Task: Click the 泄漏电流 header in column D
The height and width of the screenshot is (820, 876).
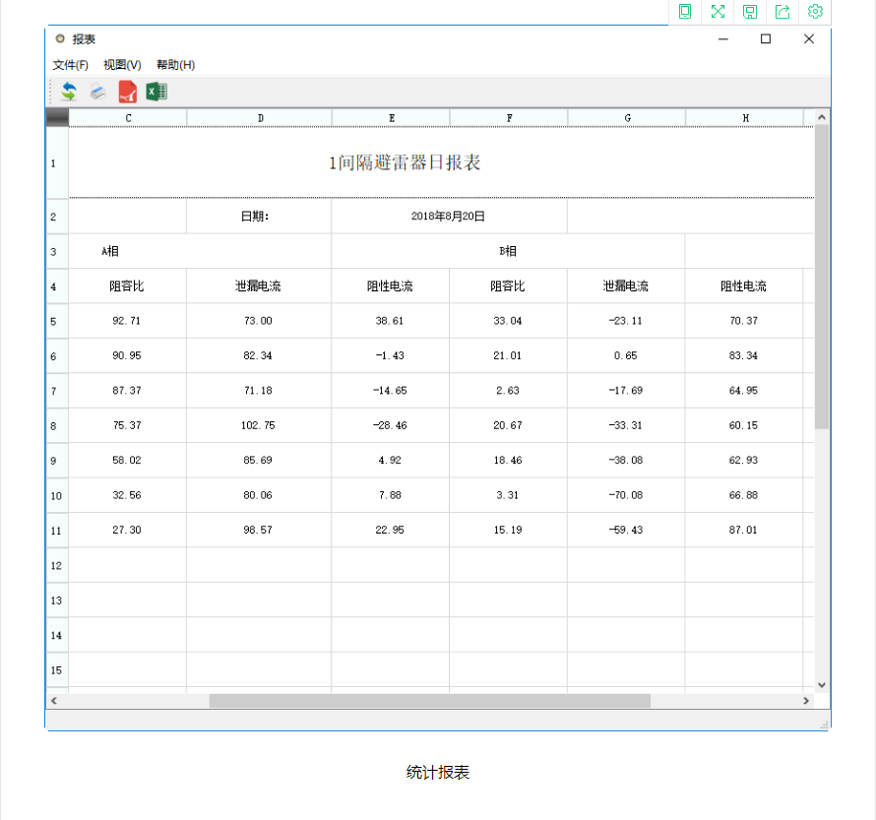Action: coord(259,286)
